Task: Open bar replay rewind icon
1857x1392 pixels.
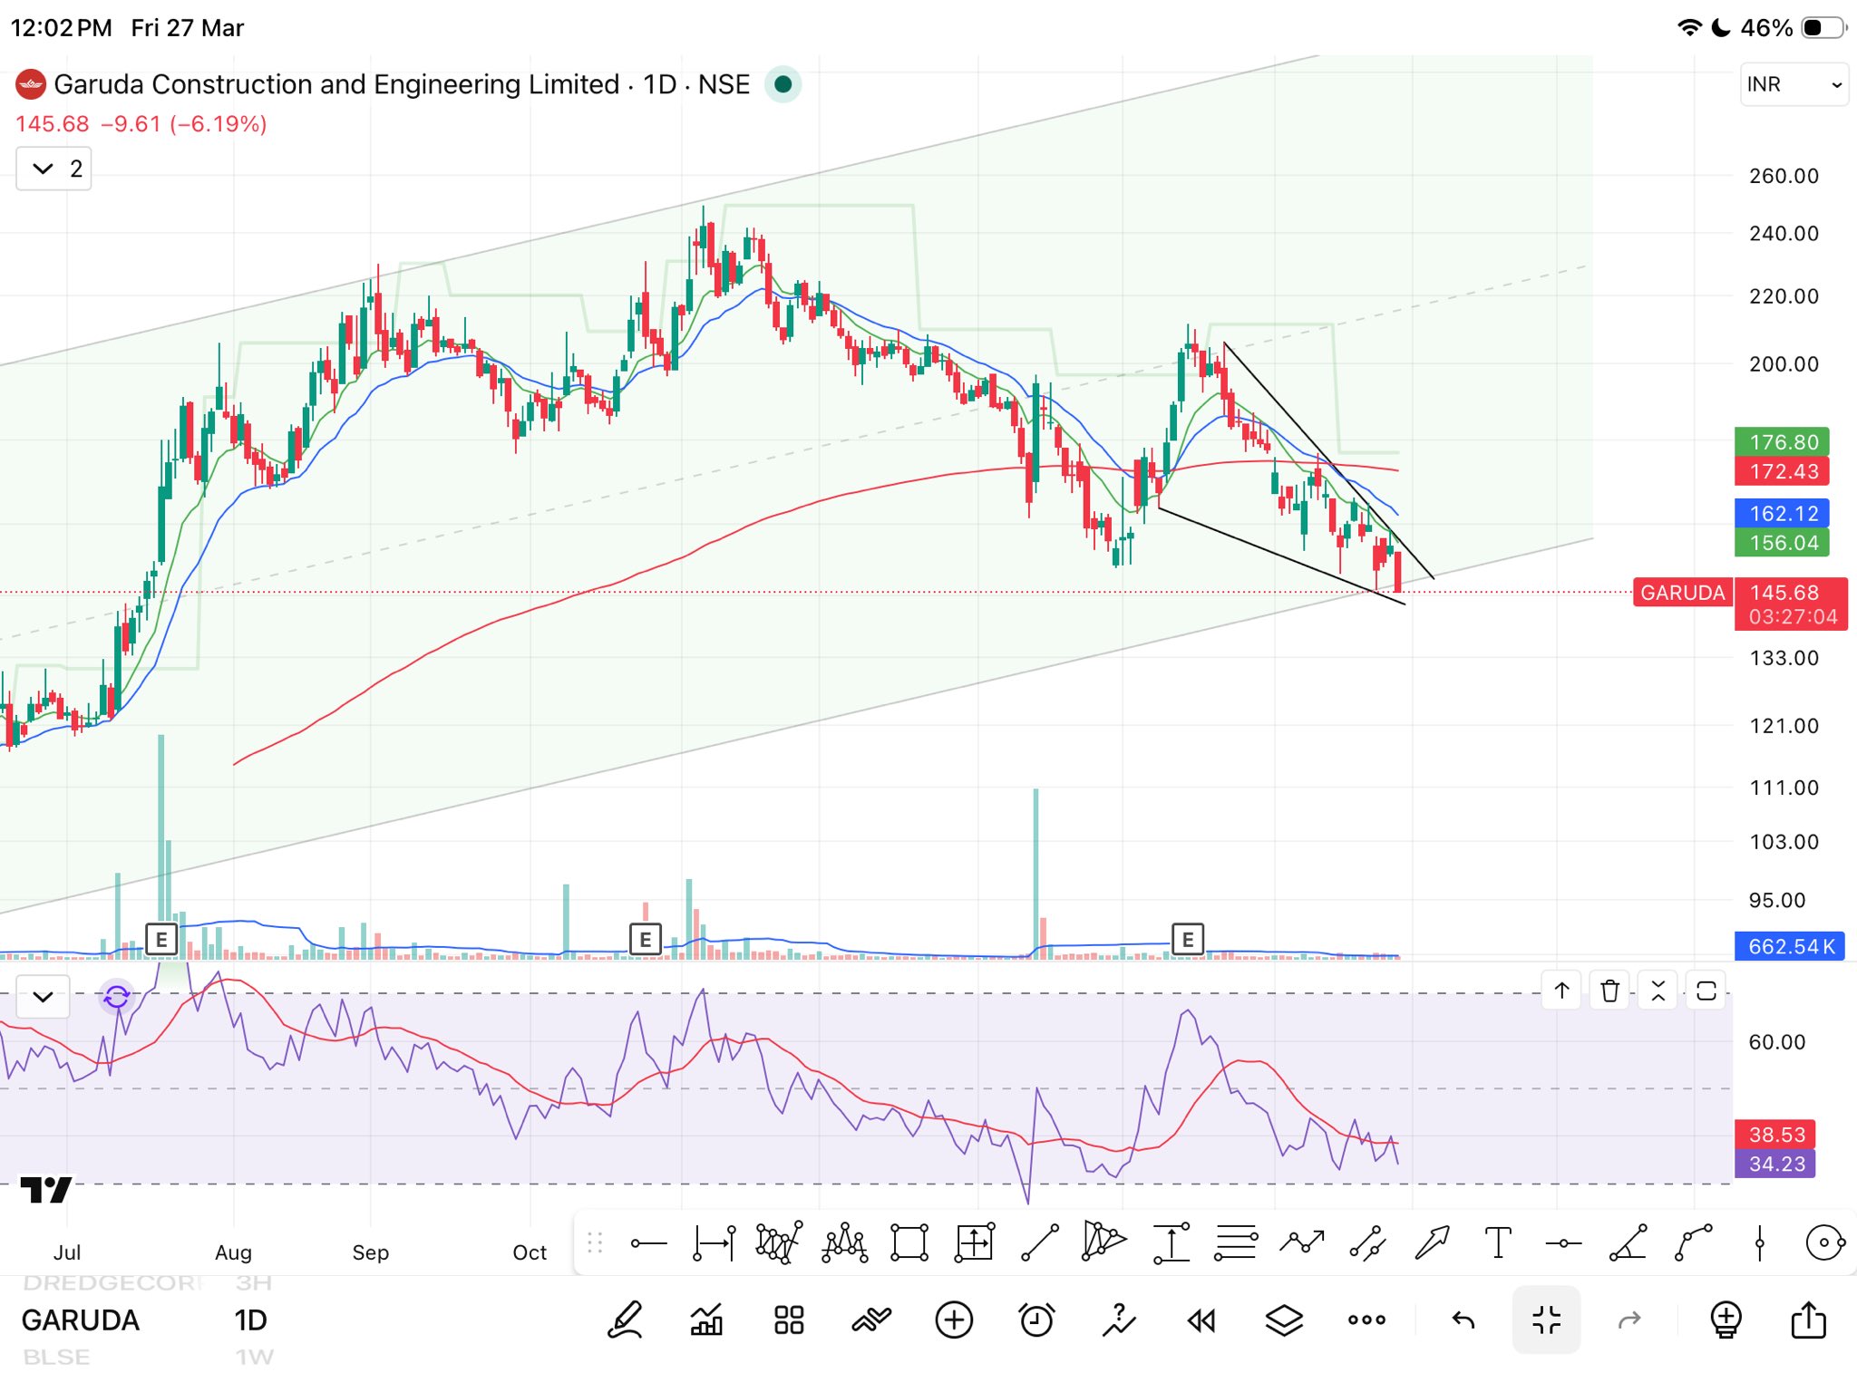Action: (x=1201, y=1320)
